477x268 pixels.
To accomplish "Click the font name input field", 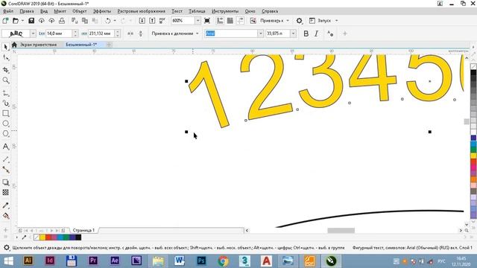I will point(232,33).
